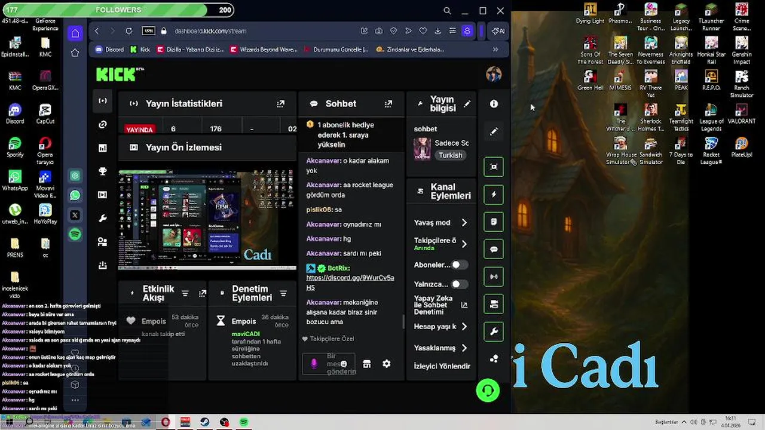This screenshot has height=430, width=765.
Task: Open the green headset support button
Action: (x=488, y=391)
